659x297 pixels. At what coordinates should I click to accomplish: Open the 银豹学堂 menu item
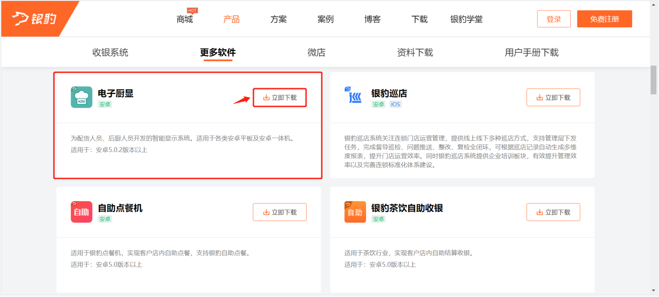[467, 19]
